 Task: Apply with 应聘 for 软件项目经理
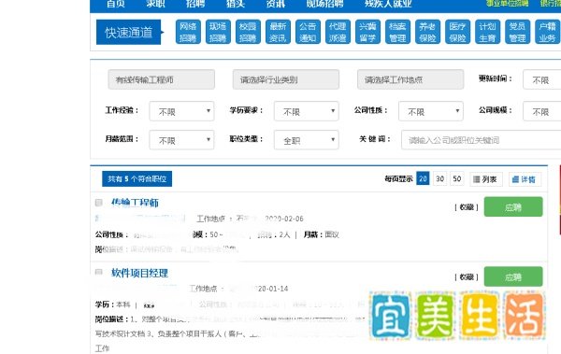click(x=513, y=276)
